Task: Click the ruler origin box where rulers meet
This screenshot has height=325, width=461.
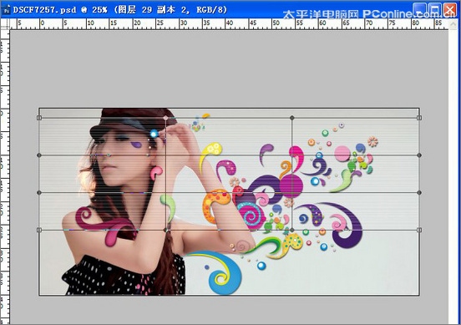Action: click(5, 24)
